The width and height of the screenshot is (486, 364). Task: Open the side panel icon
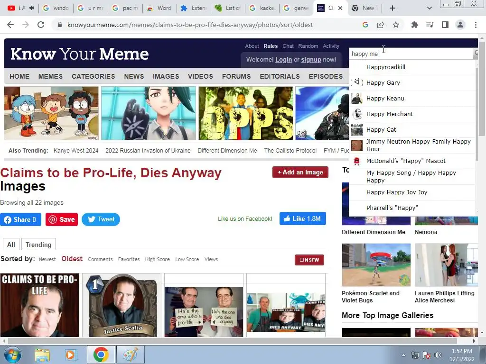445,25
